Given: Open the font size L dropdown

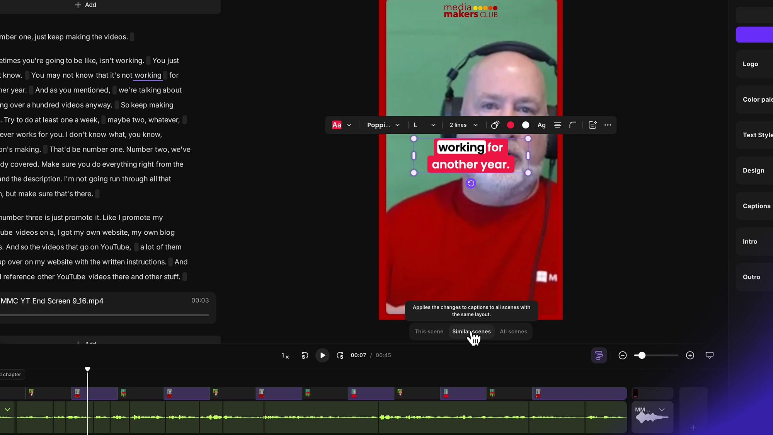Looking at the screenshot, I should click(x=424, y=125).
